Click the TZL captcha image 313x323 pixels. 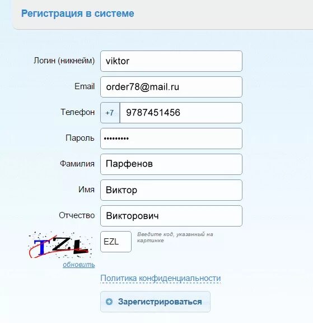60,244
